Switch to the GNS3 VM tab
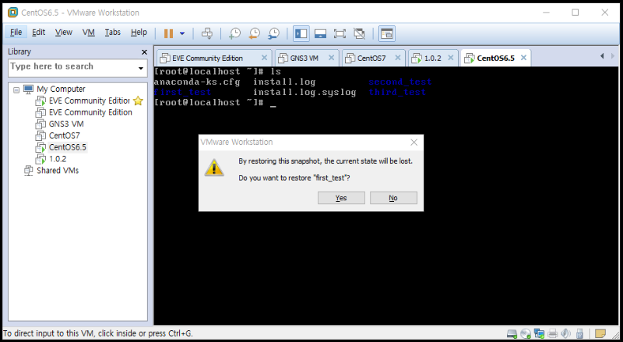 pos(304,58)
